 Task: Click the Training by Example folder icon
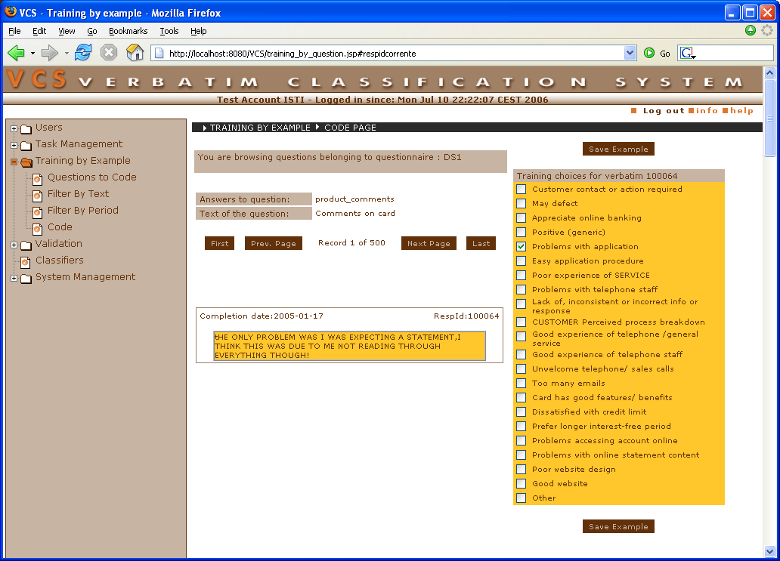pos(26,162)
